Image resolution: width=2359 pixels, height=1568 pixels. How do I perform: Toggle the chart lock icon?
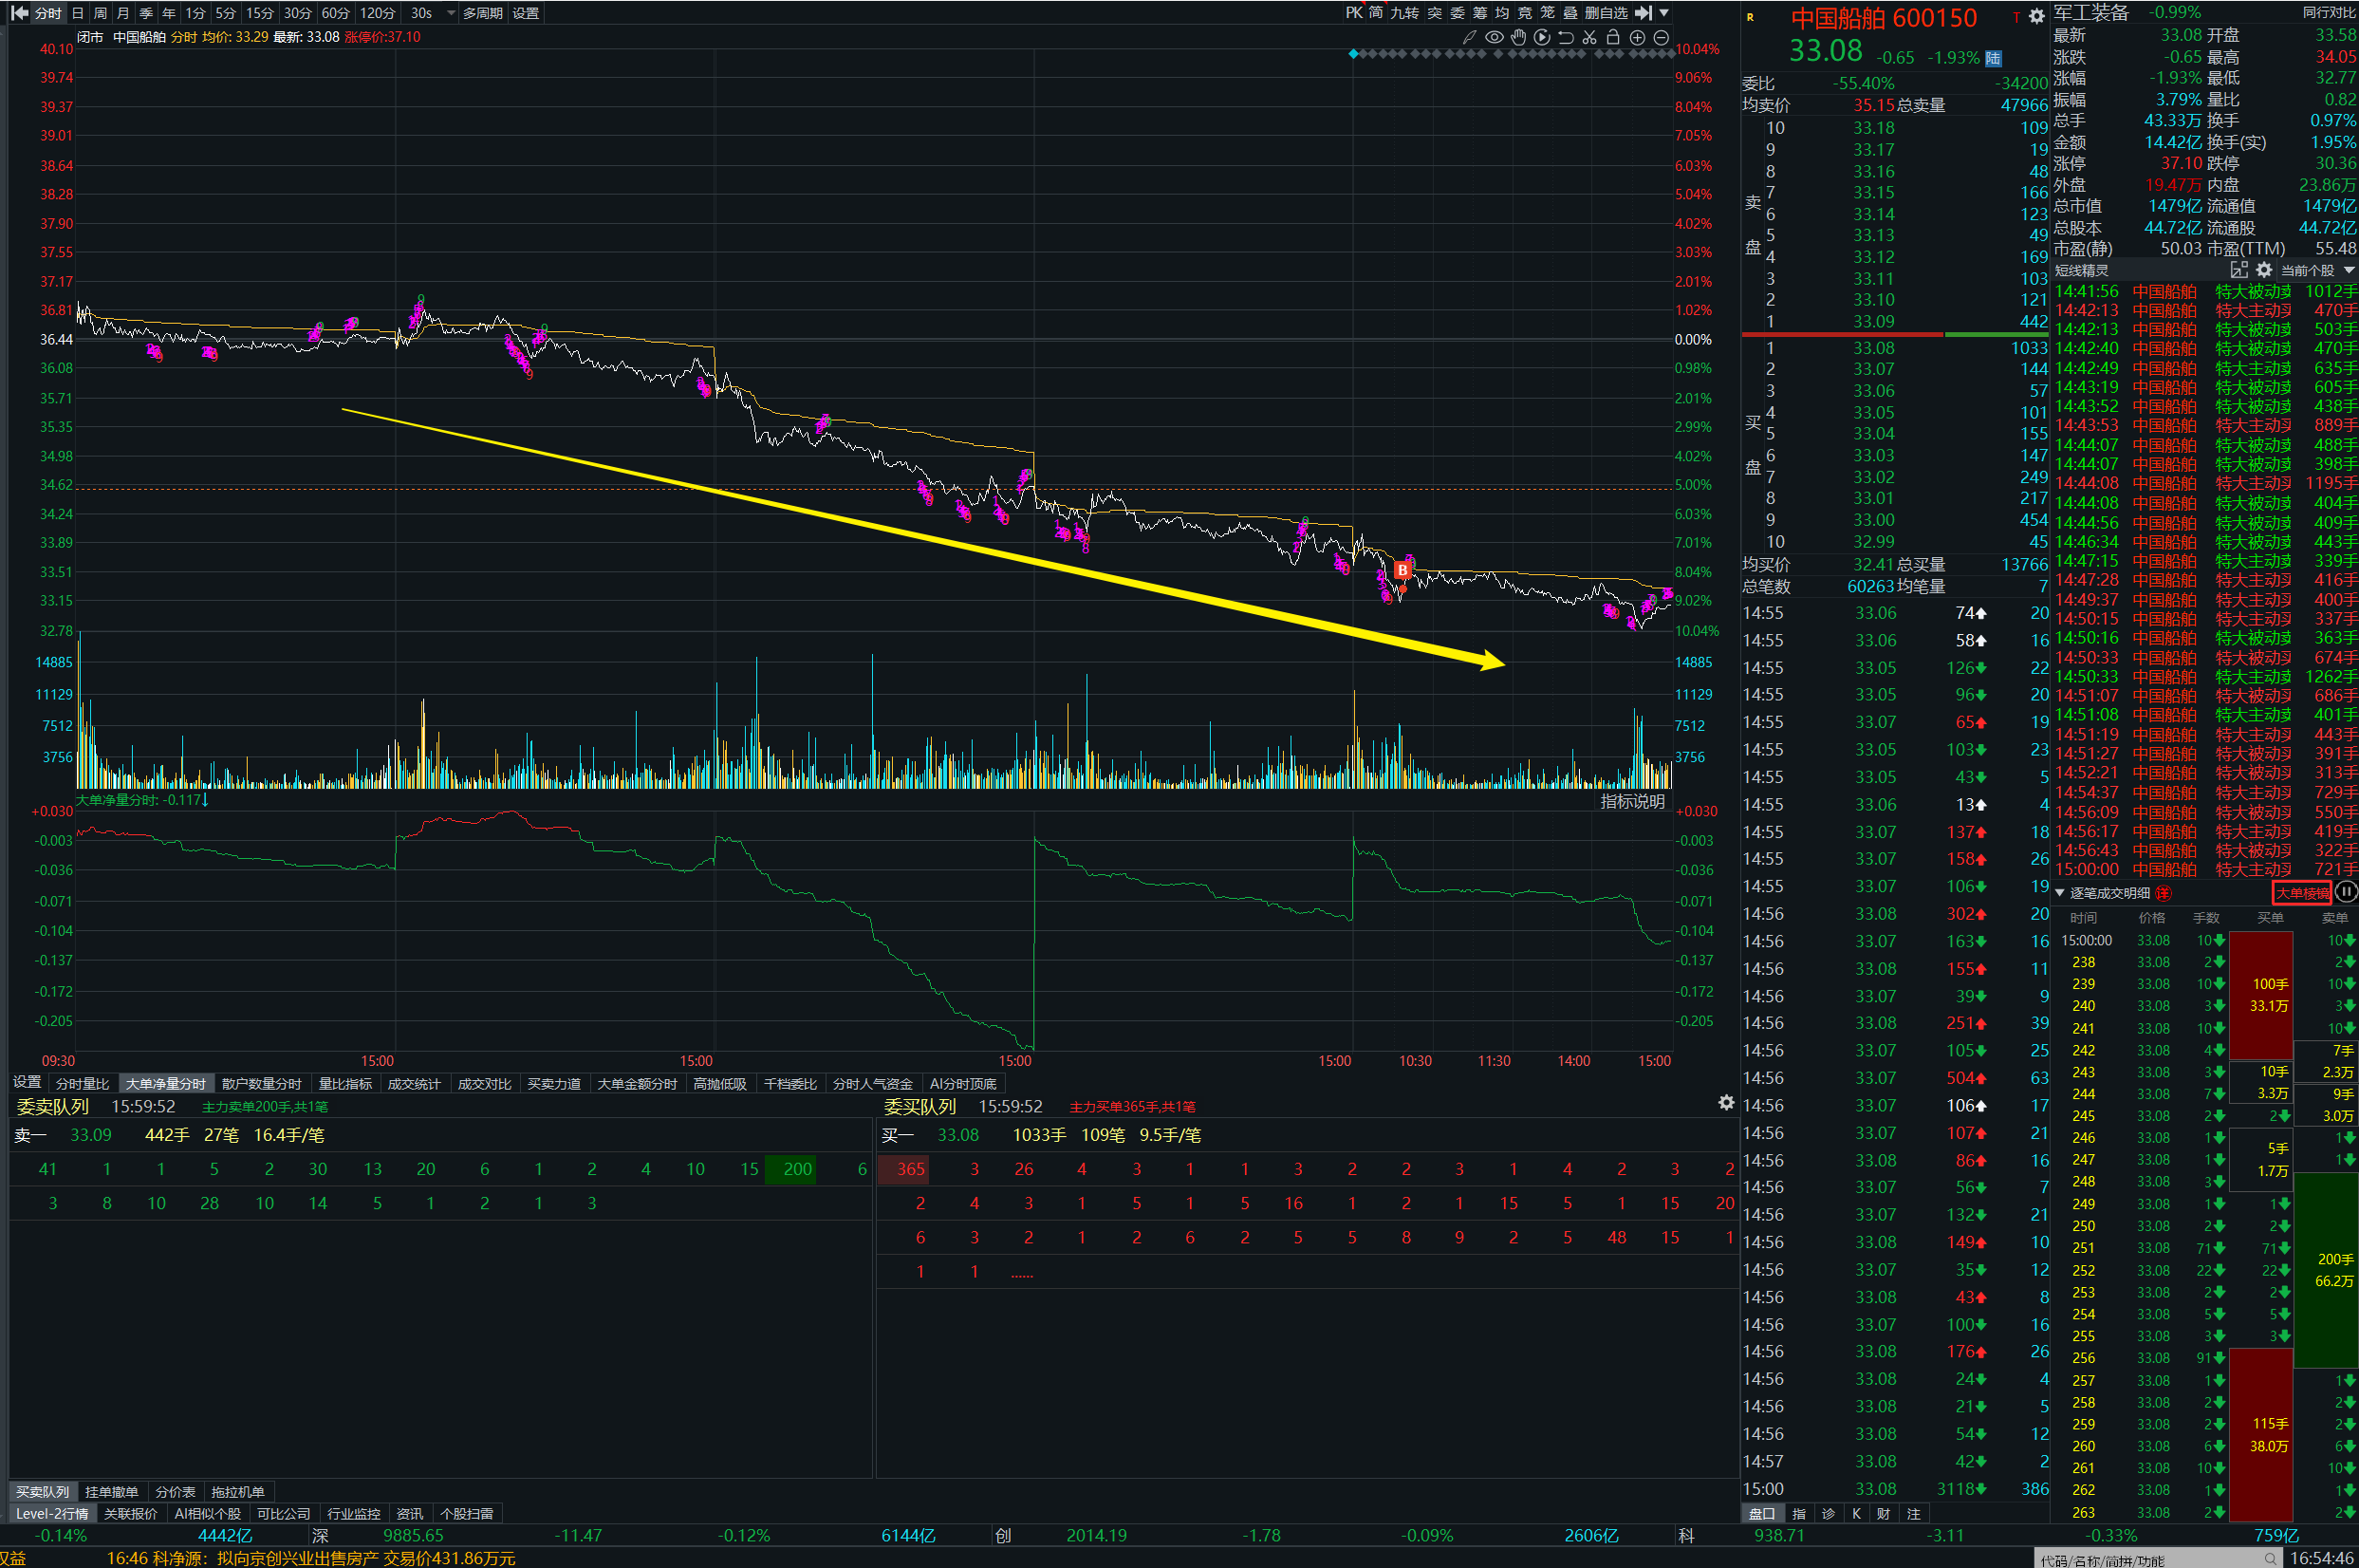(1612, 37)
